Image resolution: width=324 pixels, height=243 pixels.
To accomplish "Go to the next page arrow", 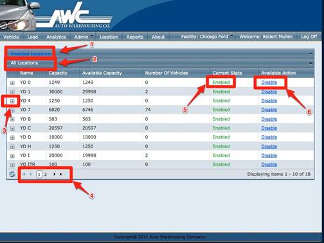I will (x=55, y=174).
